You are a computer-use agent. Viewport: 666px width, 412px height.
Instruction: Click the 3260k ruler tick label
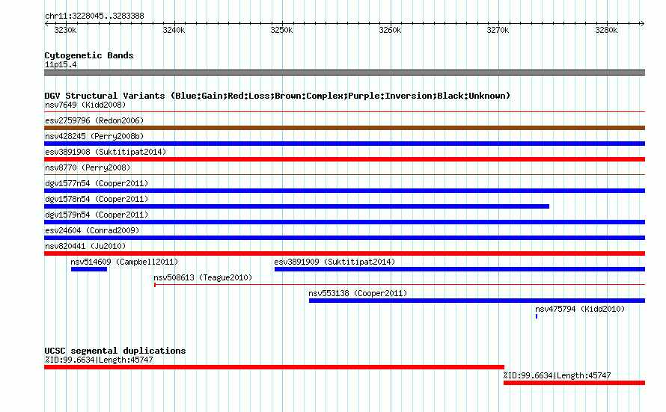(x=390, y=30)
